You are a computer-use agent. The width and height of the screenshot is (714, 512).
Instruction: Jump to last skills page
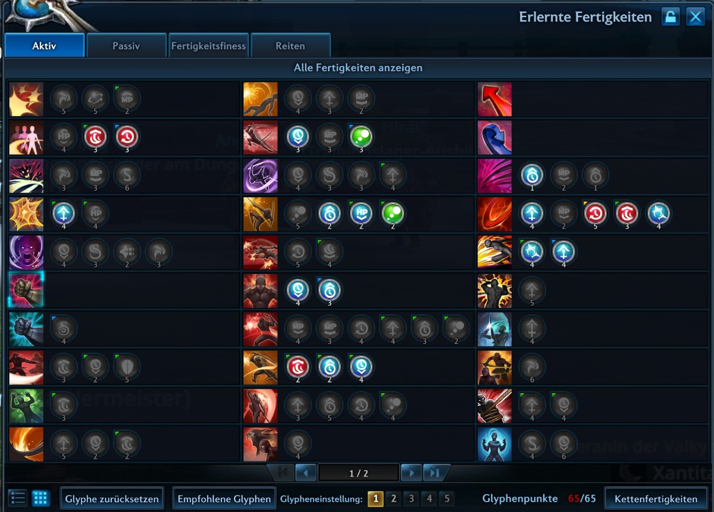(435, 472)
